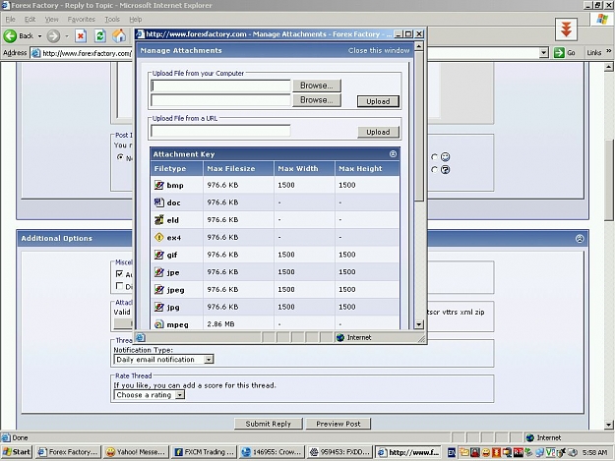Image resolution: width=615 pixels, height=461 pixels.
Task: Open the Forward button history dropdown arrow
Action: tap(67, 36)
